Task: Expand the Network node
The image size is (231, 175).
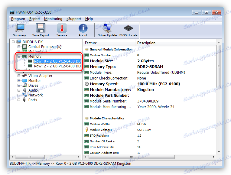Action: pyautogui.click(x=19, y=95)
